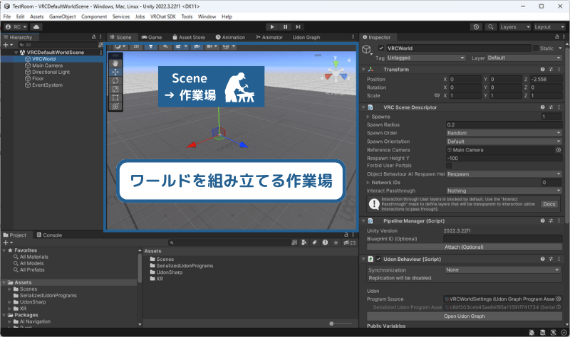The height and width of the screenshot is (337, 570).
Task: Click the Pause button
Action: click(x=286, y=27)
